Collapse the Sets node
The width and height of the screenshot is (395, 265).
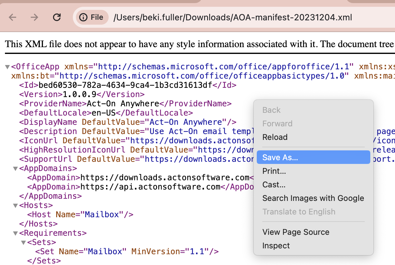(x=23, y=243)
